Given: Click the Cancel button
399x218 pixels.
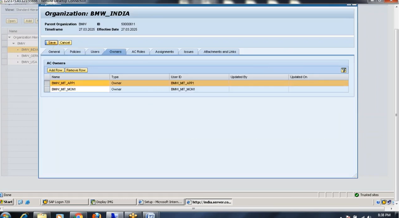Looking at the screenshot, I should (x=65, y=43).
